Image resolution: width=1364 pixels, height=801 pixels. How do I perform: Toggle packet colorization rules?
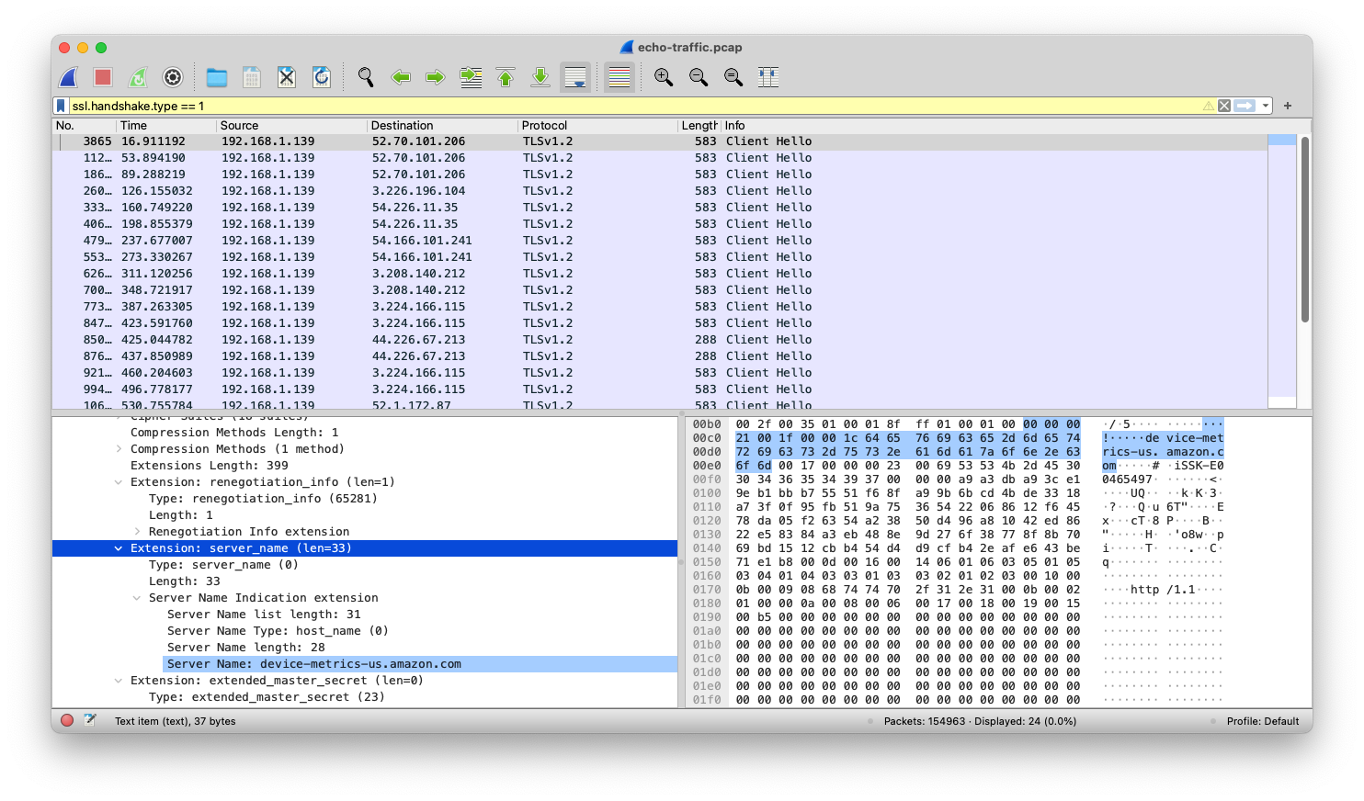point(619,78)
